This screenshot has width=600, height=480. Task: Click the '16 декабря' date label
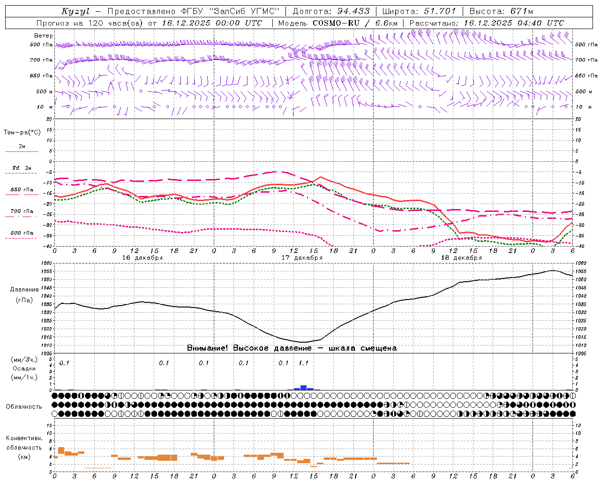pyautogui.click(x=142, y=258)
